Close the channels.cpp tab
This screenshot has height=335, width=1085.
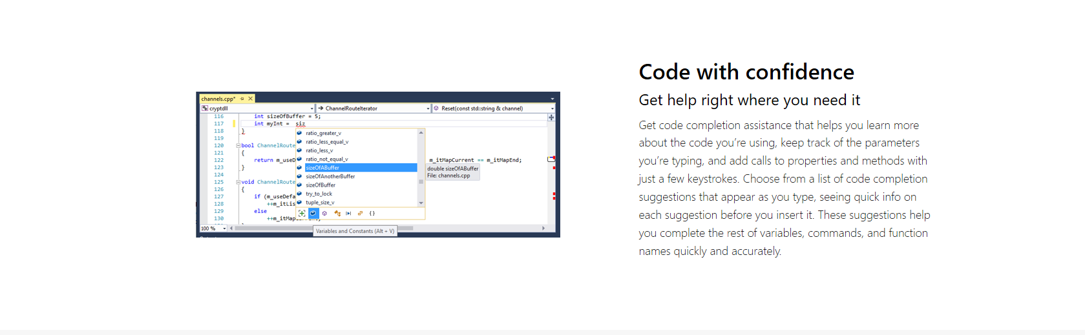pyautogui.click(x=251, y=99)
